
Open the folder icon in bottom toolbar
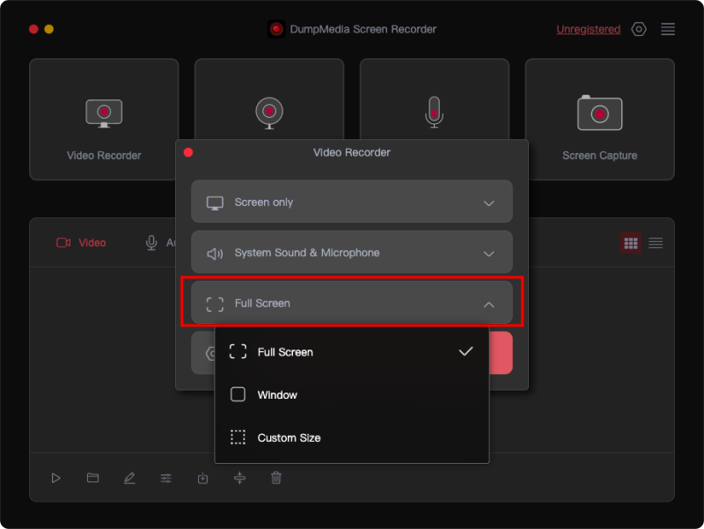click(x=92, y=478)
